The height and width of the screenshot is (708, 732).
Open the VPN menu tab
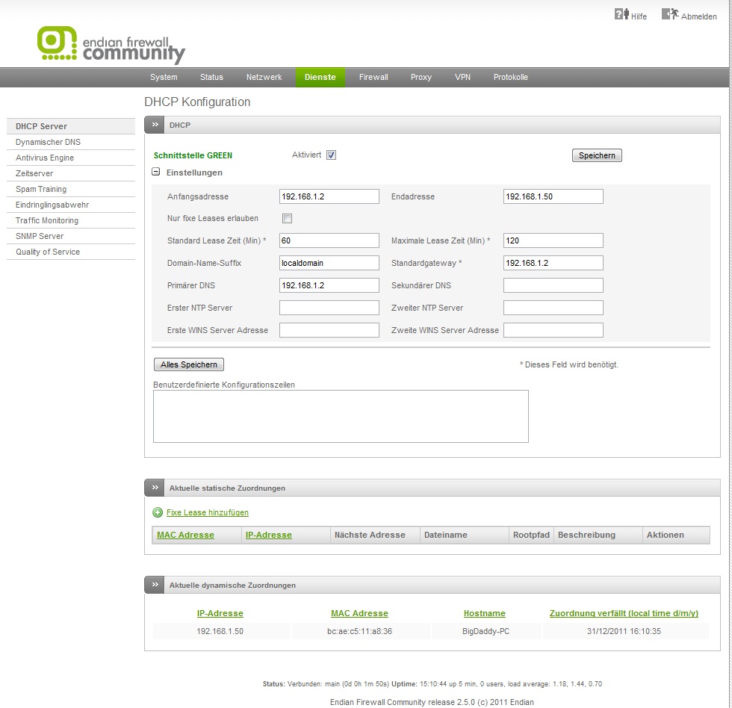point(462,78)
